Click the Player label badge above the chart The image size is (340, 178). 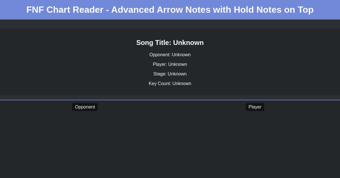[255, 107]
